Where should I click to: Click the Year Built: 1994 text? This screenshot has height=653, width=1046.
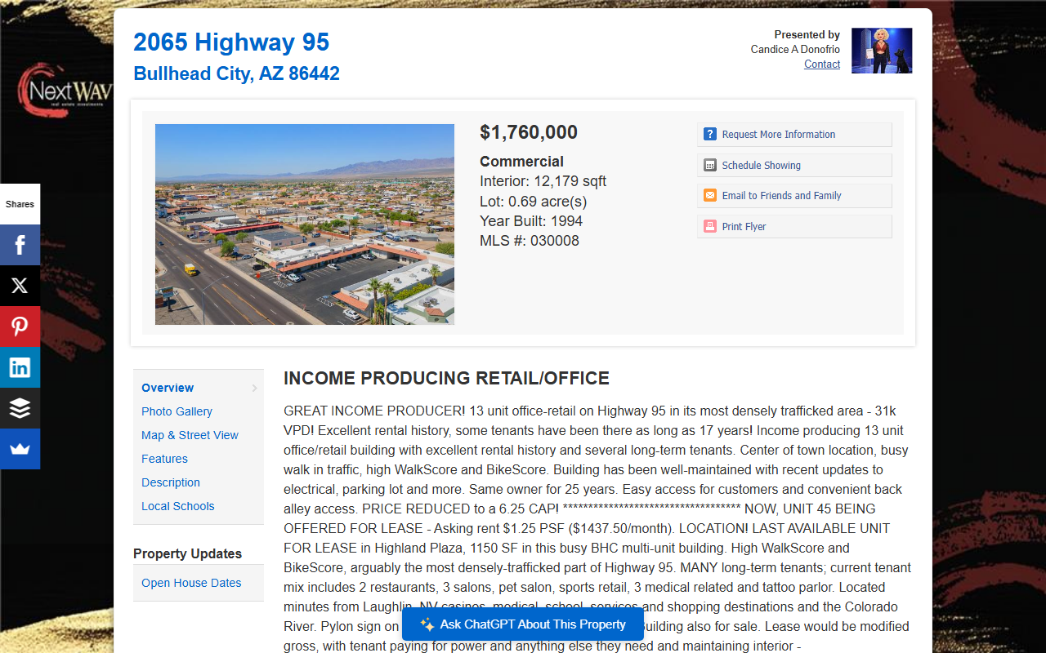coord(531,221)
